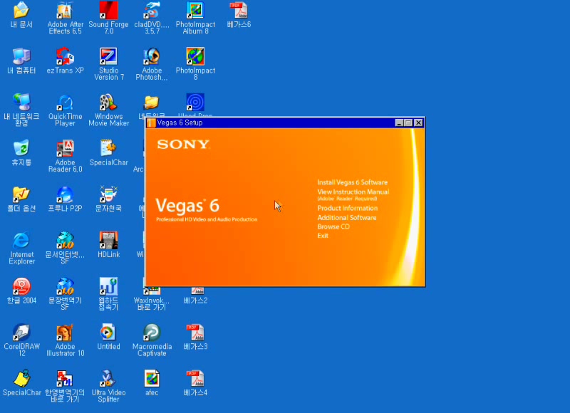Open 문자천국 desktop icon
This screenshot has height=413, width=570.
(108, 194)
